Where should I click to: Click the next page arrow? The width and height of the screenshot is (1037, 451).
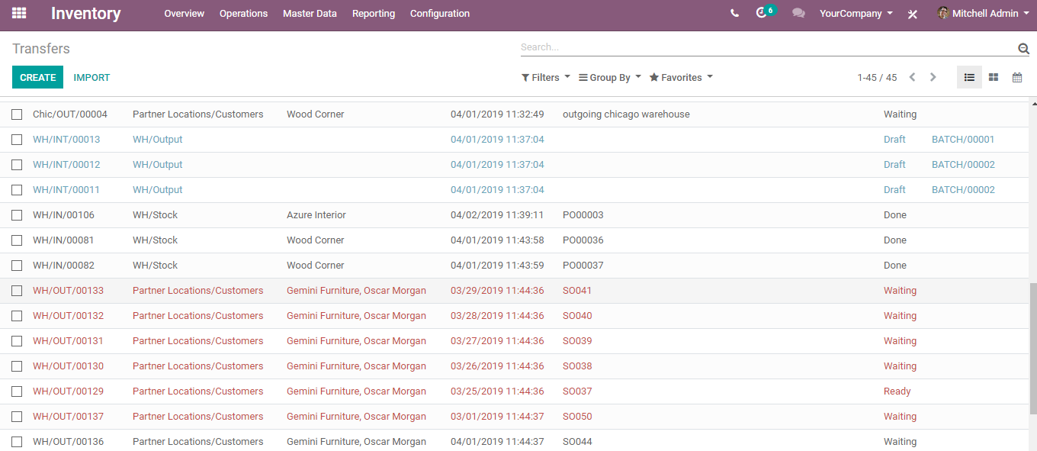click(x=933, y=77)
